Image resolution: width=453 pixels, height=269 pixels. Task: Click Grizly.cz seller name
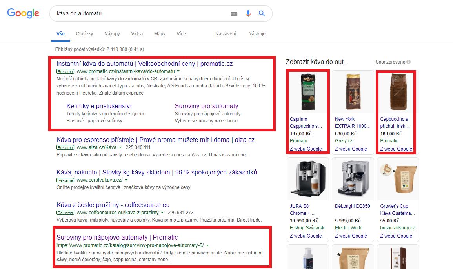click(x=344, y=141)
